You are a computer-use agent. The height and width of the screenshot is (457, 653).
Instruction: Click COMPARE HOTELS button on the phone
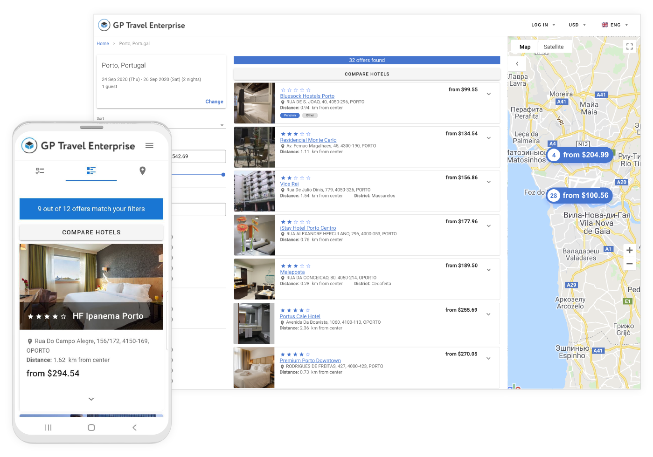[91, 232]
